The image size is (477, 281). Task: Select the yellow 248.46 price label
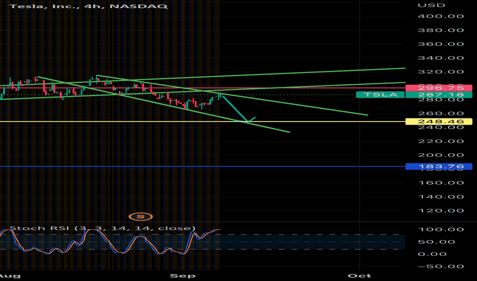tap(439, 122)
